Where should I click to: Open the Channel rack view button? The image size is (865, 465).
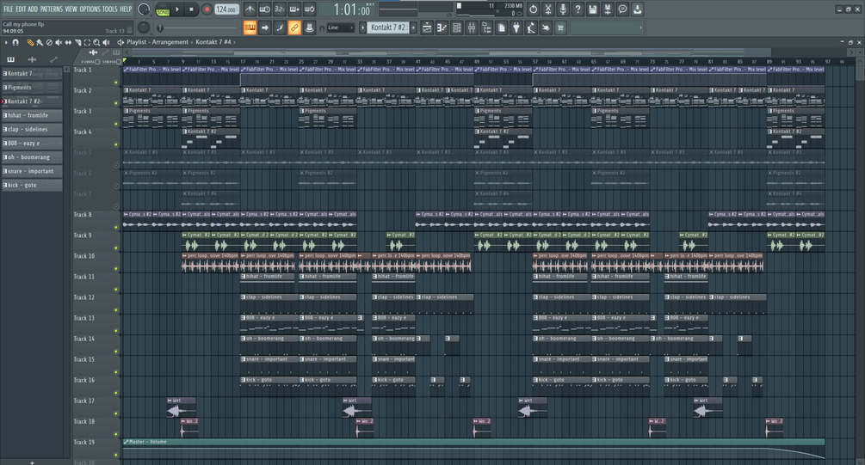tap(457, 28)
